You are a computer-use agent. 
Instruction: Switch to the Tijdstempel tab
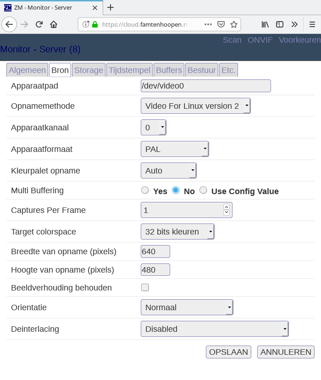pyautogui.click(x=129, y=70)
